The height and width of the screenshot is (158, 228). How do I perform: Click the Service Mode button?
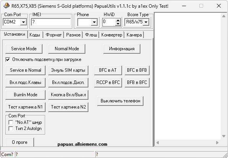click(x=24, y=49)
